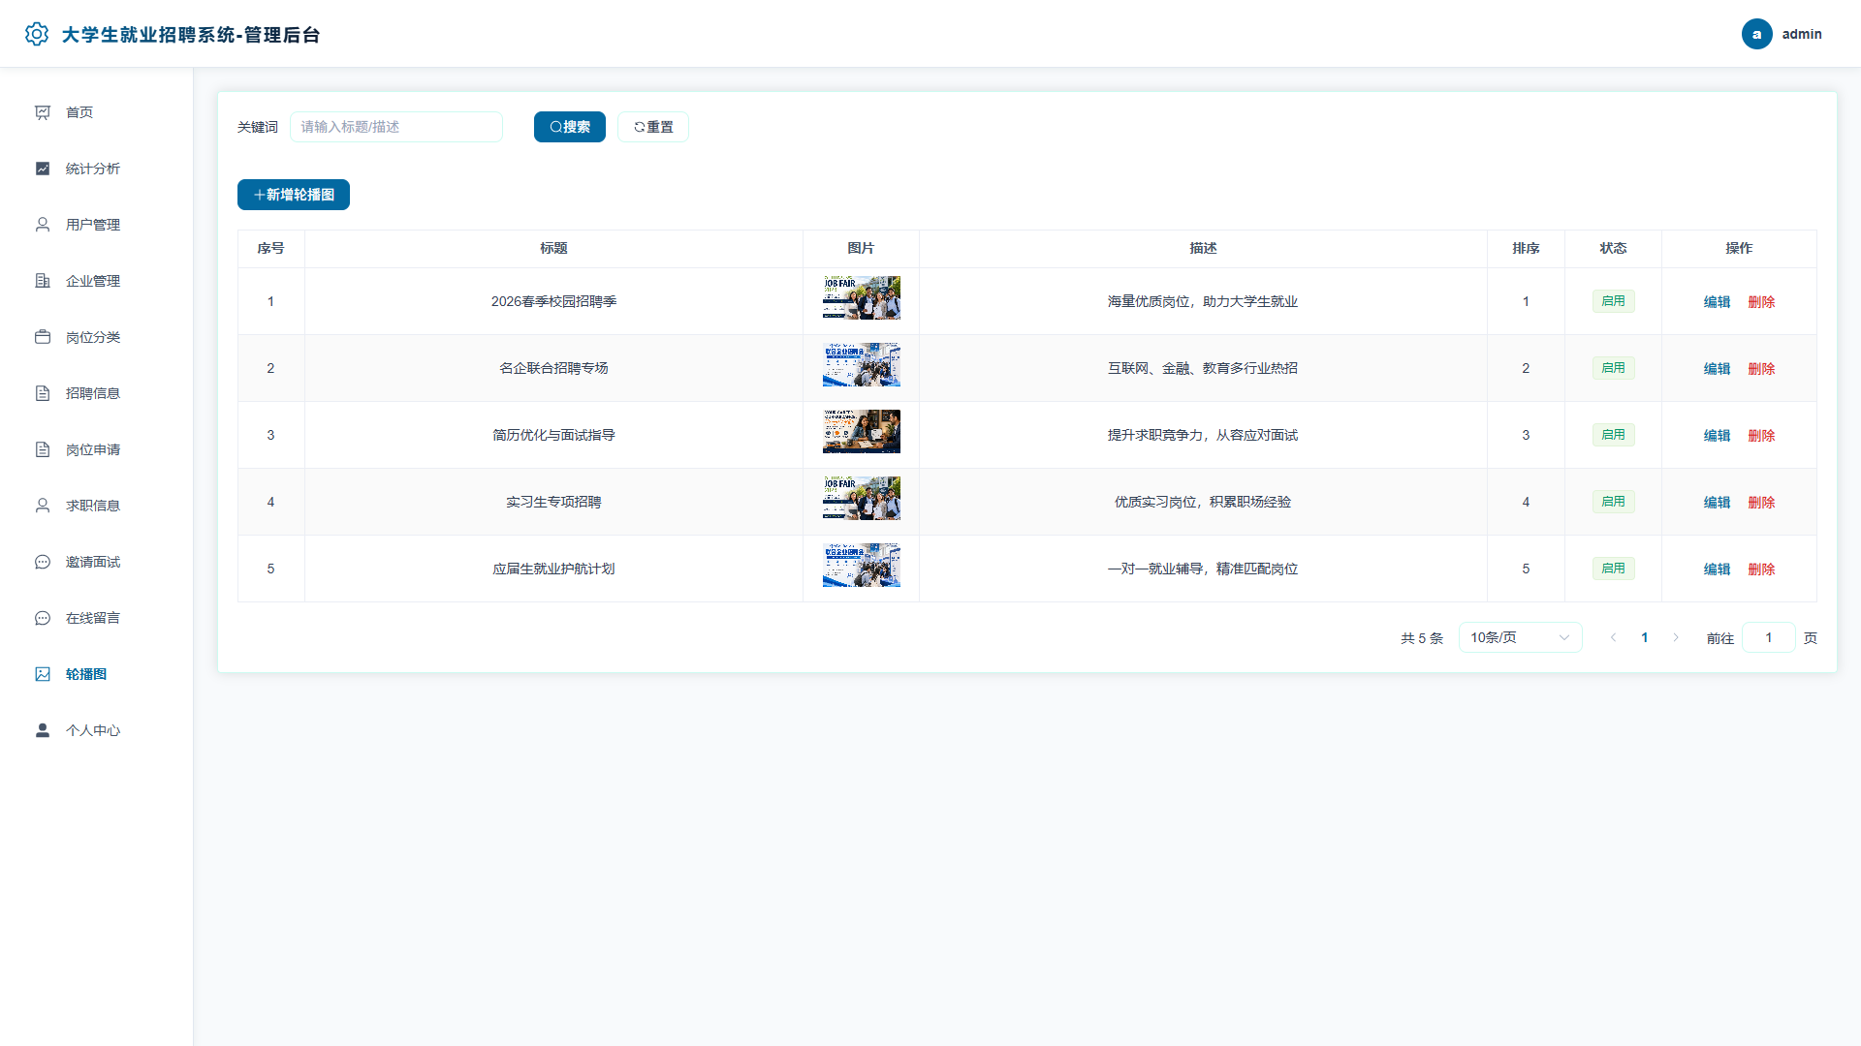Screen dimensions: 1861x1046
Task: Select page 1 in pagination
Action: (x=1644, y=637)
